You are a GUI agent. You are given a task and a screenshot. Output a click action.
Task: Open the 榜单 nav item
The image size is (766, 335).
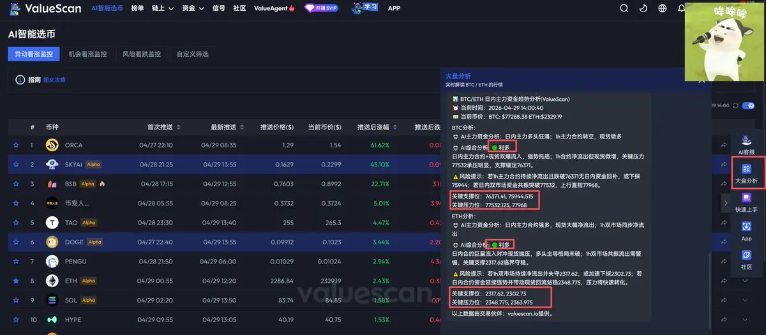137,8
